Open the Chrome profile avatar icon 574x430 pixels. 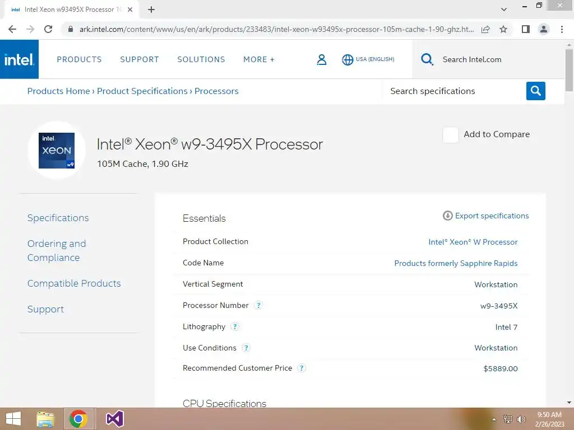(x=544, y=29)
